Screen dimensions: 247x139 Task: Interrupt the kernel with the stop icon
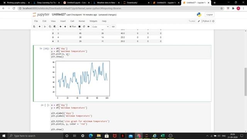[80, 27]
